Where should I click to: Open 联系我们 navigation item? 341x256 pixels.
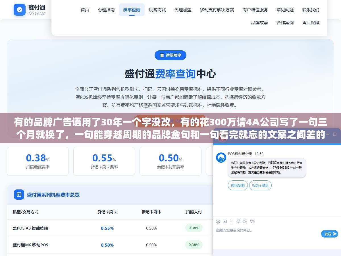click(x=311, y=10)
